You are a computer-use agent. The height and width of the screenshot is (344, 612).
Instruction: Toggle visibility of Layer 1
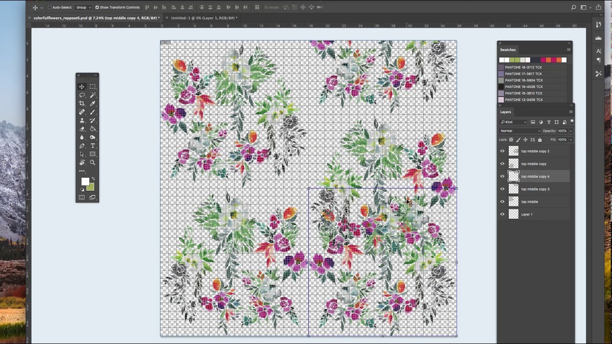point(502,215)
